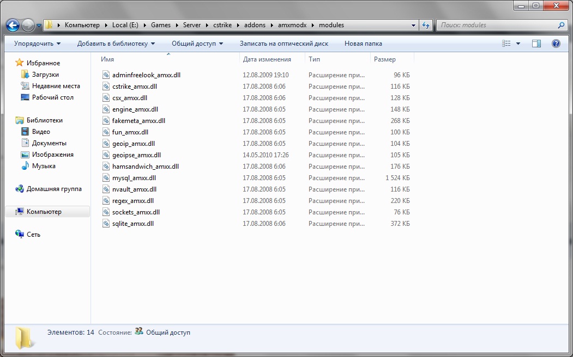Sort by the Дата изменения column header
573x357 pixels.
pos(272,59)
